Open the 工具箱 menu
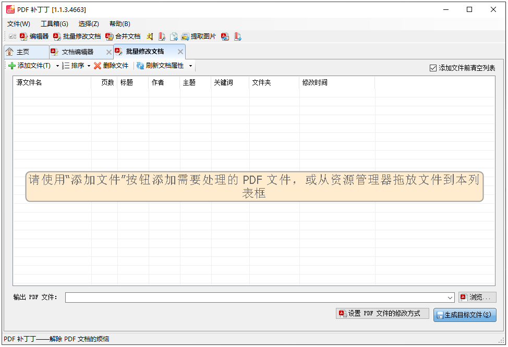This screenshot has height=347, width=508. click(54, 23)
